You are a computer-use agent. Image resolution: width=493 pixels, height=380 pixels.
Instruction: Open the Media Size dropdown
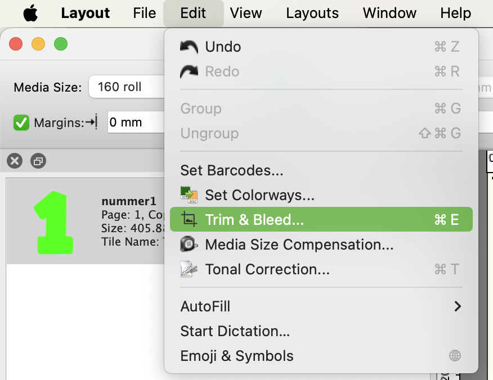127,87
